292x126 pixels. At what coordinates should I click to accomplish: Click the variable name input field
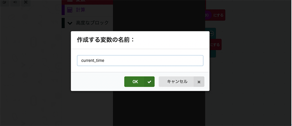coord(140,60)
